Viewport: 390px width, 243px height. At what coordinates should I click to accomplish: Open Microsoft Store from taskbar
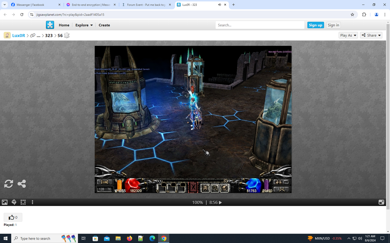95,238
